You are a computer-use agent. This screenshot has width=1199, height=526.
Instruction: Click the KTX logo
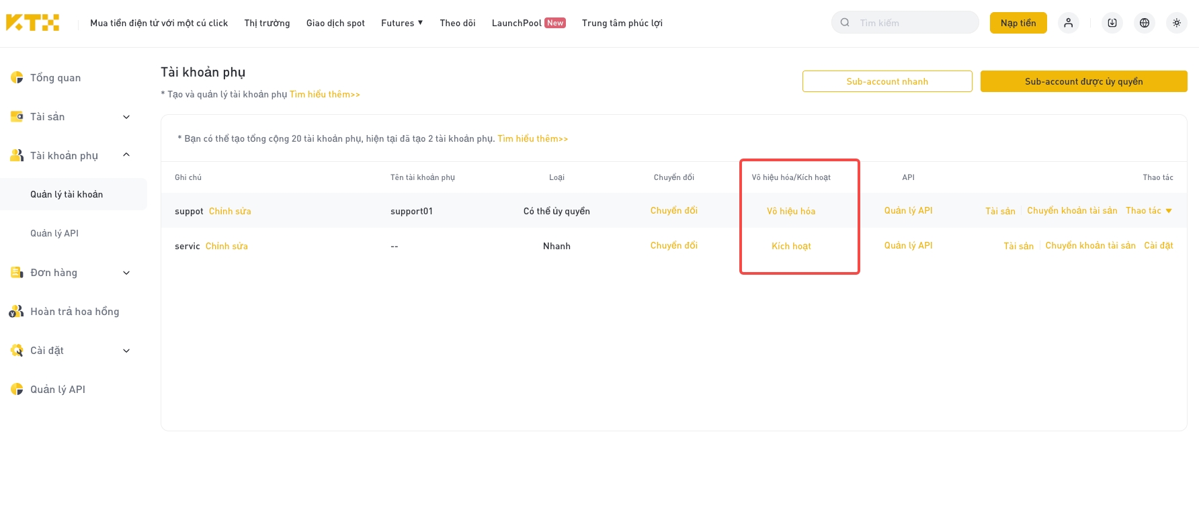click(x=32, y=23)
